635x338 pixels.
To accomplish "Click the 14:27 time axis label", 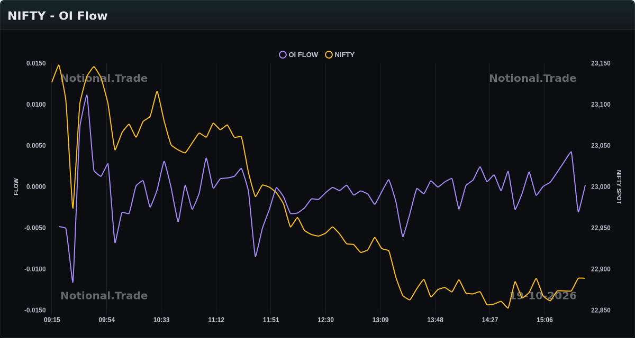I will (490, 320).
